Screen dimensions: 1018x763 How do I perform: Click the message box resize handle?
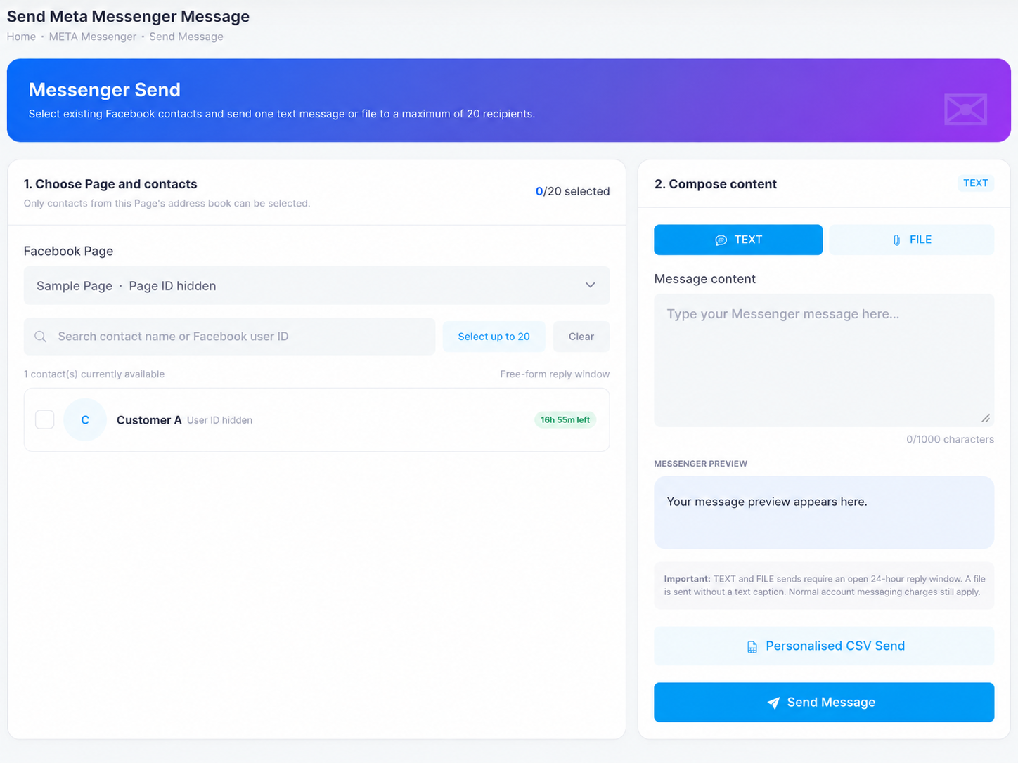pos(986,419)
